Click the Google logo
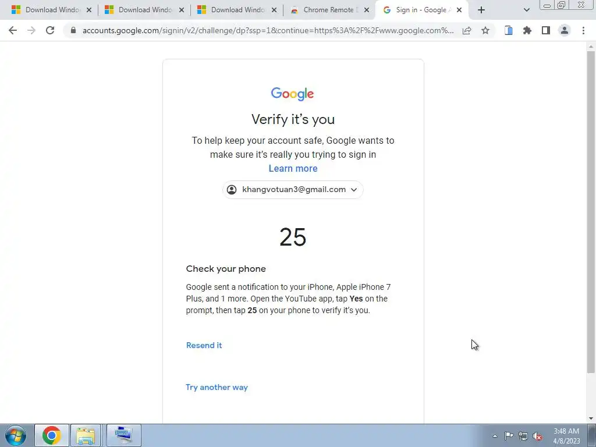The height and width of the screenshot is (447, 596). 292,94
